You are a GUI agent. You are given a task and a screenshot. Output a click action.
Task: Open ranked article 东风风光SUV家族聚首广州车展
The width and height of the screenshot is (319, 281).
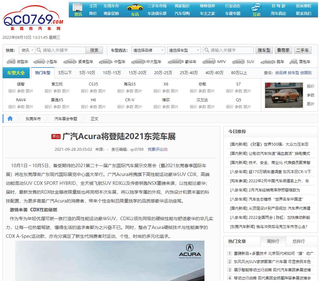pos(272,262)
